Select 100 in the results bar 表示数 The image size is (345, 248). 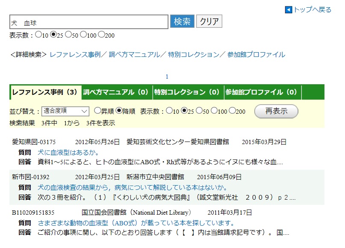point(214,110)
